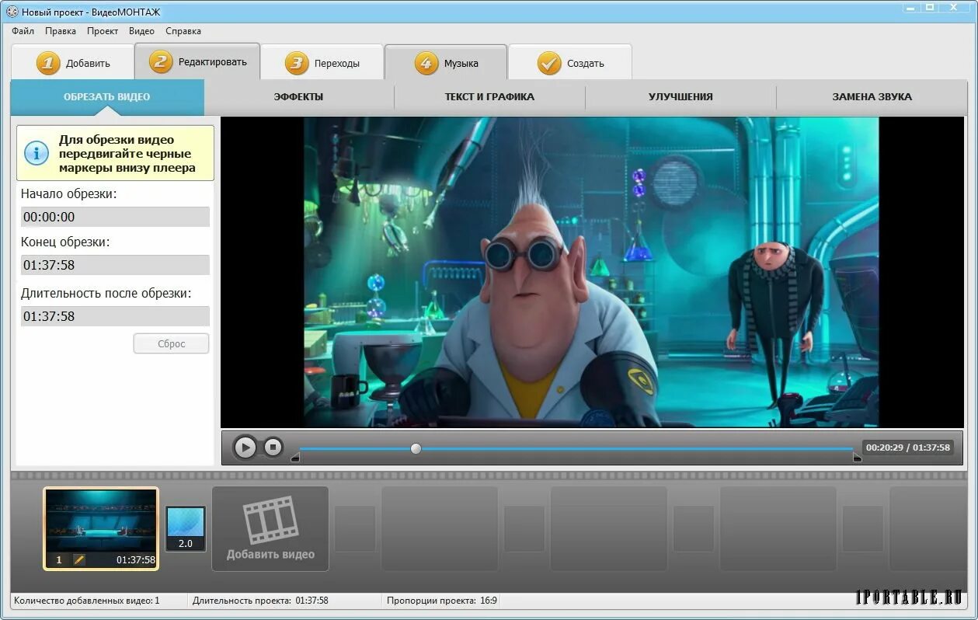Click the number 1 circle icon
Viewport: 978px width, 620px height.
pyautogui.click(x=47, y=63)
